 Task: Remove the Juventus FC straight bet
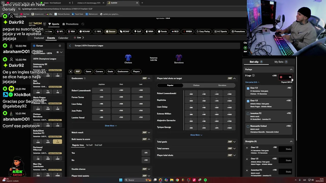(247, 170)
